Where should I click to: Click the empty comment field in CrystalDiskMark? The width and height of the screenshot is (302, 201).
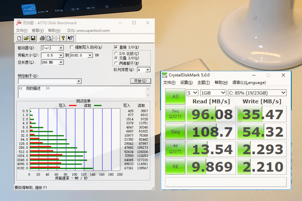click(x=226, y=182)
